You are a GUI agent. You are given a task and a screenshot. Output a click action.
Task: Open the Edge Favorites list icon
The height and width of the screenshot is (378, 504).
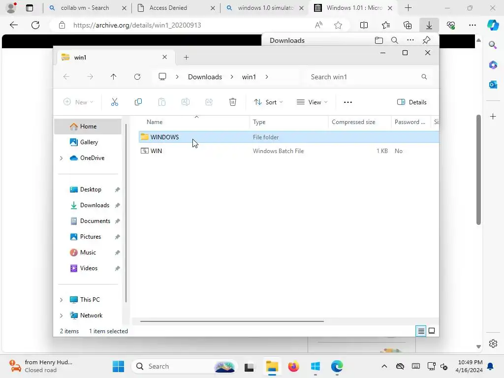(386, 25)
